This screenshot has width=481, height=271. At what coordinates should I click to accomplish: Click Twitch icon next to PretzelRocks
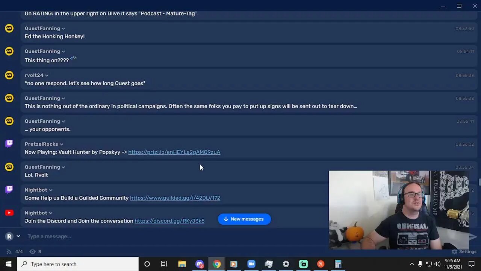click(x=9, y=143)
